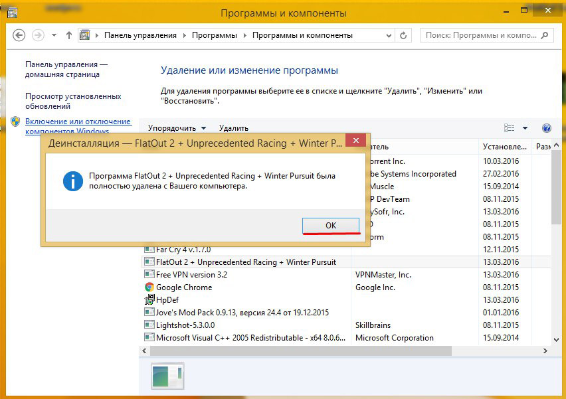
Task: Open Просмотр установленных обновлений link
Action: (x=73, y=101)
